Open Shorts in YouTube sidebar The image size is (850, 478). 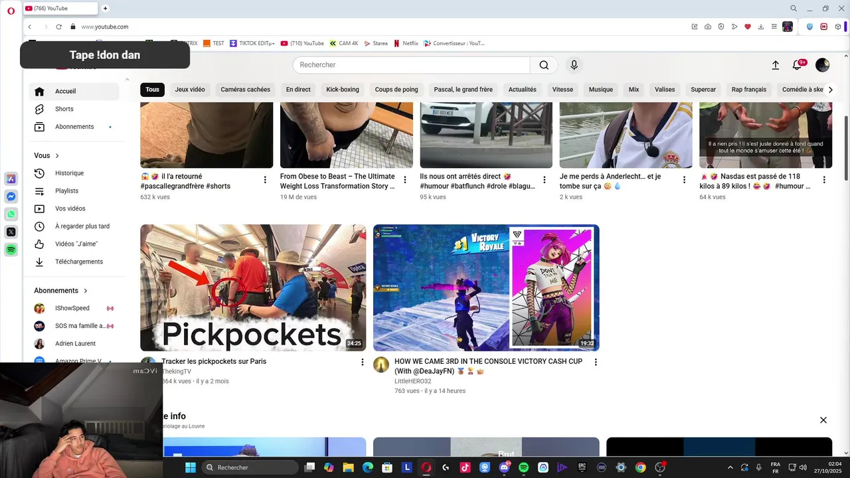point(74,109)
